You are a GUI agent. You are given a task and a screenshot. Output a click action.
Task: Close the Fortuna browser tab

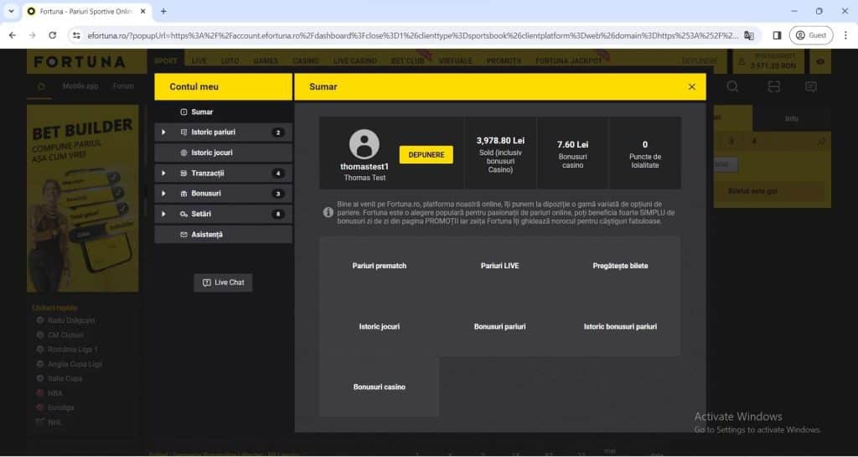143,11
